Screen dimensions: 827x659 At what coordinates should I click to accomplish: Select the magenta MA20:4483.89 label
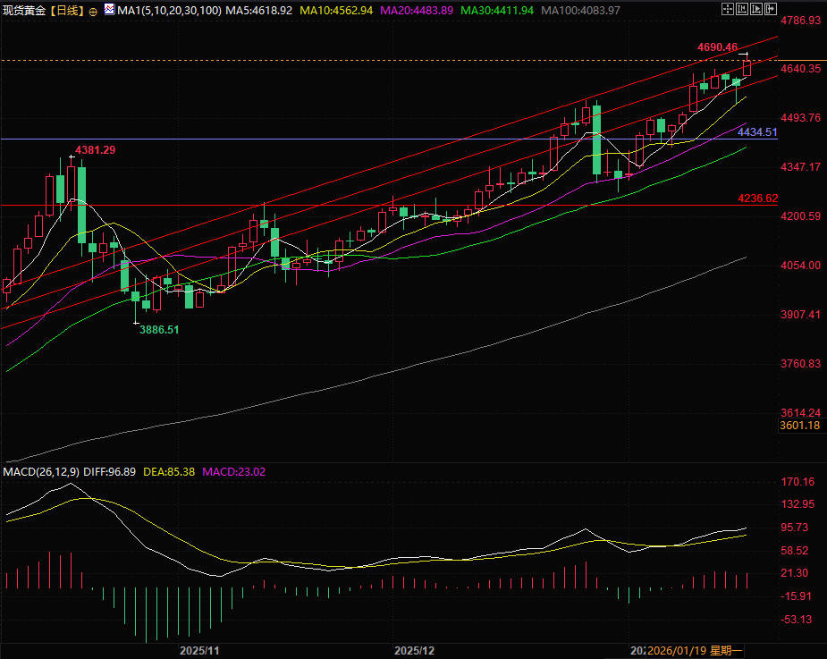pos(417,10)
